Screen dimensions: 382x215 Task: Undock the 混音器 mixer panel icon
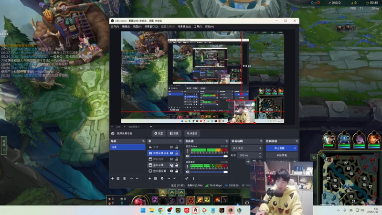click(x=226, y=141)
